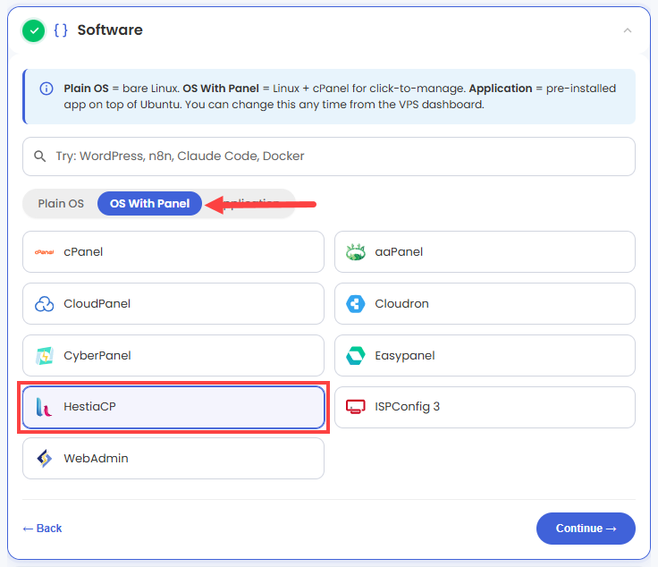Click the info circle icon
This screenshot has height=567, width=658.
coord(46,89)
